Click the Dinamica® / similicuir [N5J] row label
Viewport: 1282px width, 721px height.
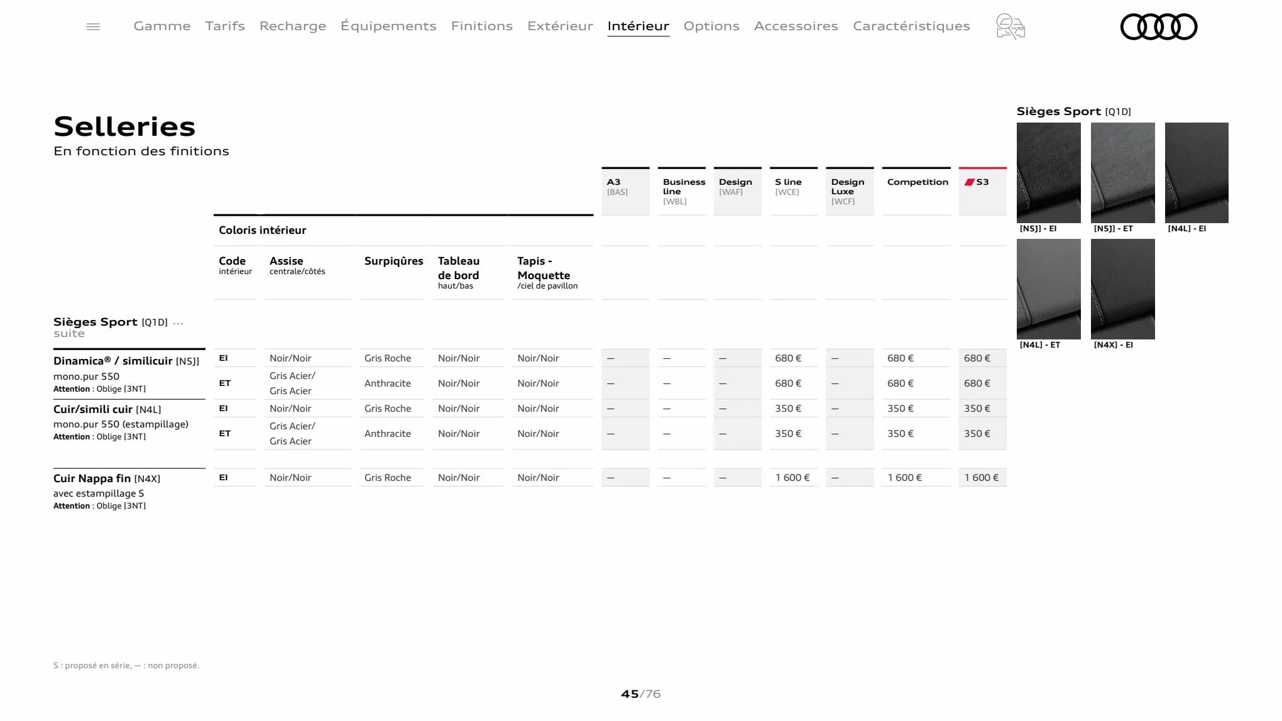point(126,361)
